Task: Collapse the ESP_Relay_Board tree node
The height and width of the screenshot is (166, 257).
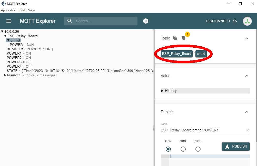Action: [5, 36]
